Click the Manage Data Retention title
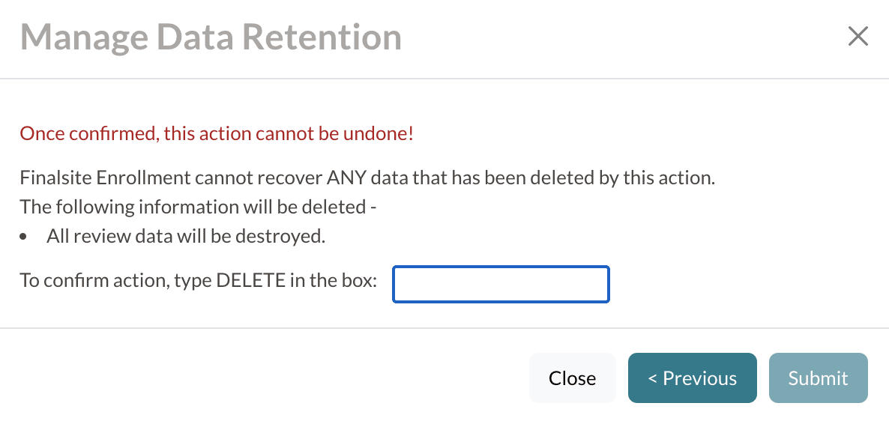Screen dimensions: 889x421 pyautogui.click(x=211, y=37)
